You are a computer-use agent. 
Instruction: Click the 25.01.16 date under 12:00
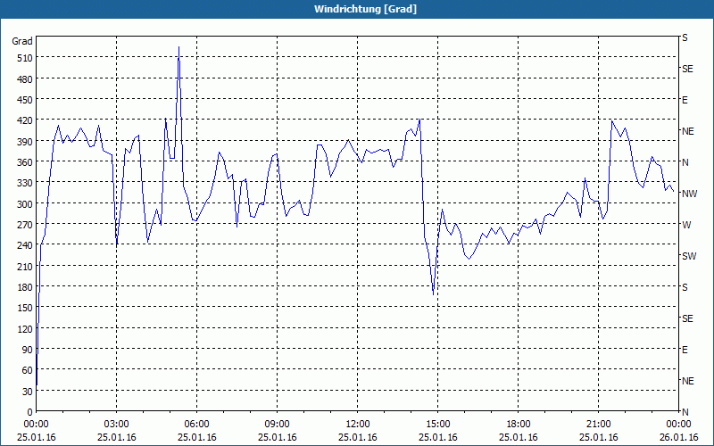(x=358, y=437)
